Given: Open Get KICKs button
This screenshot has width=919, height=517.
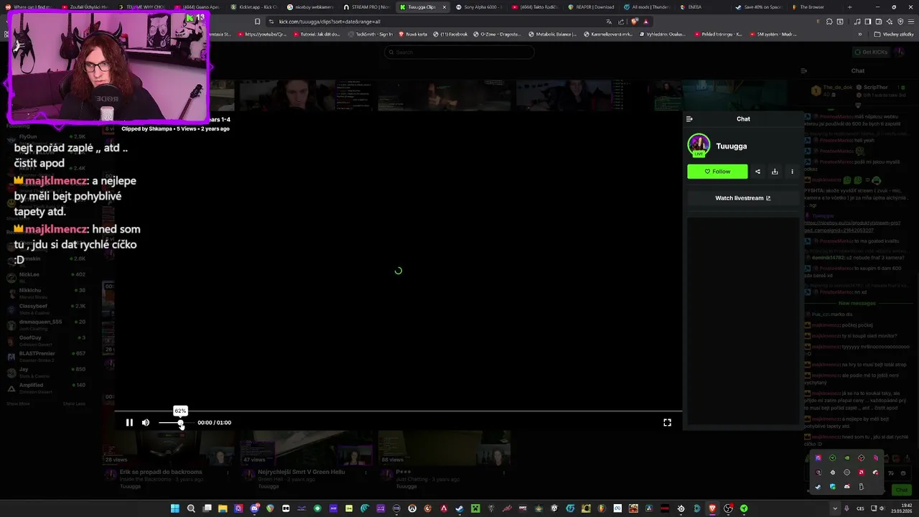Looking at the screenshot, I should tap(871, 52).
